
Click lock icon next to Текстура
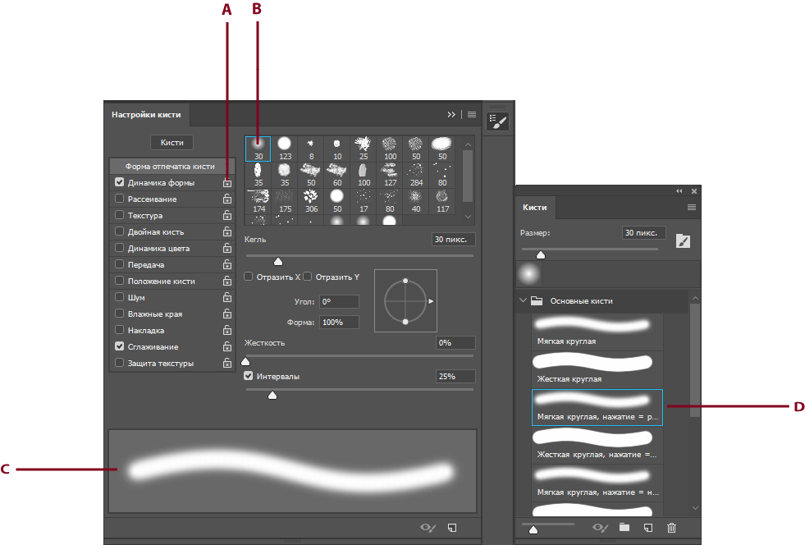[227, 215]
